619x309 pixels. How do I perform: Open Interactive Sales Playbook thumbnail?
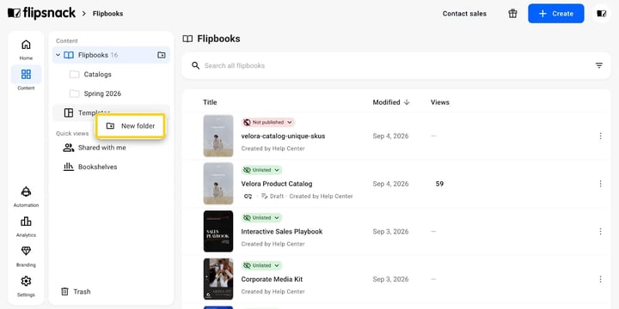[218, 232]
